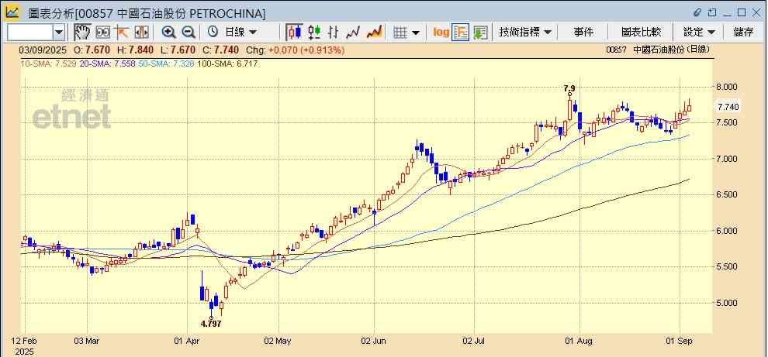768x357 pixels.
Task: Click the paperclip icon in title bar
Action: click(697, 12)
